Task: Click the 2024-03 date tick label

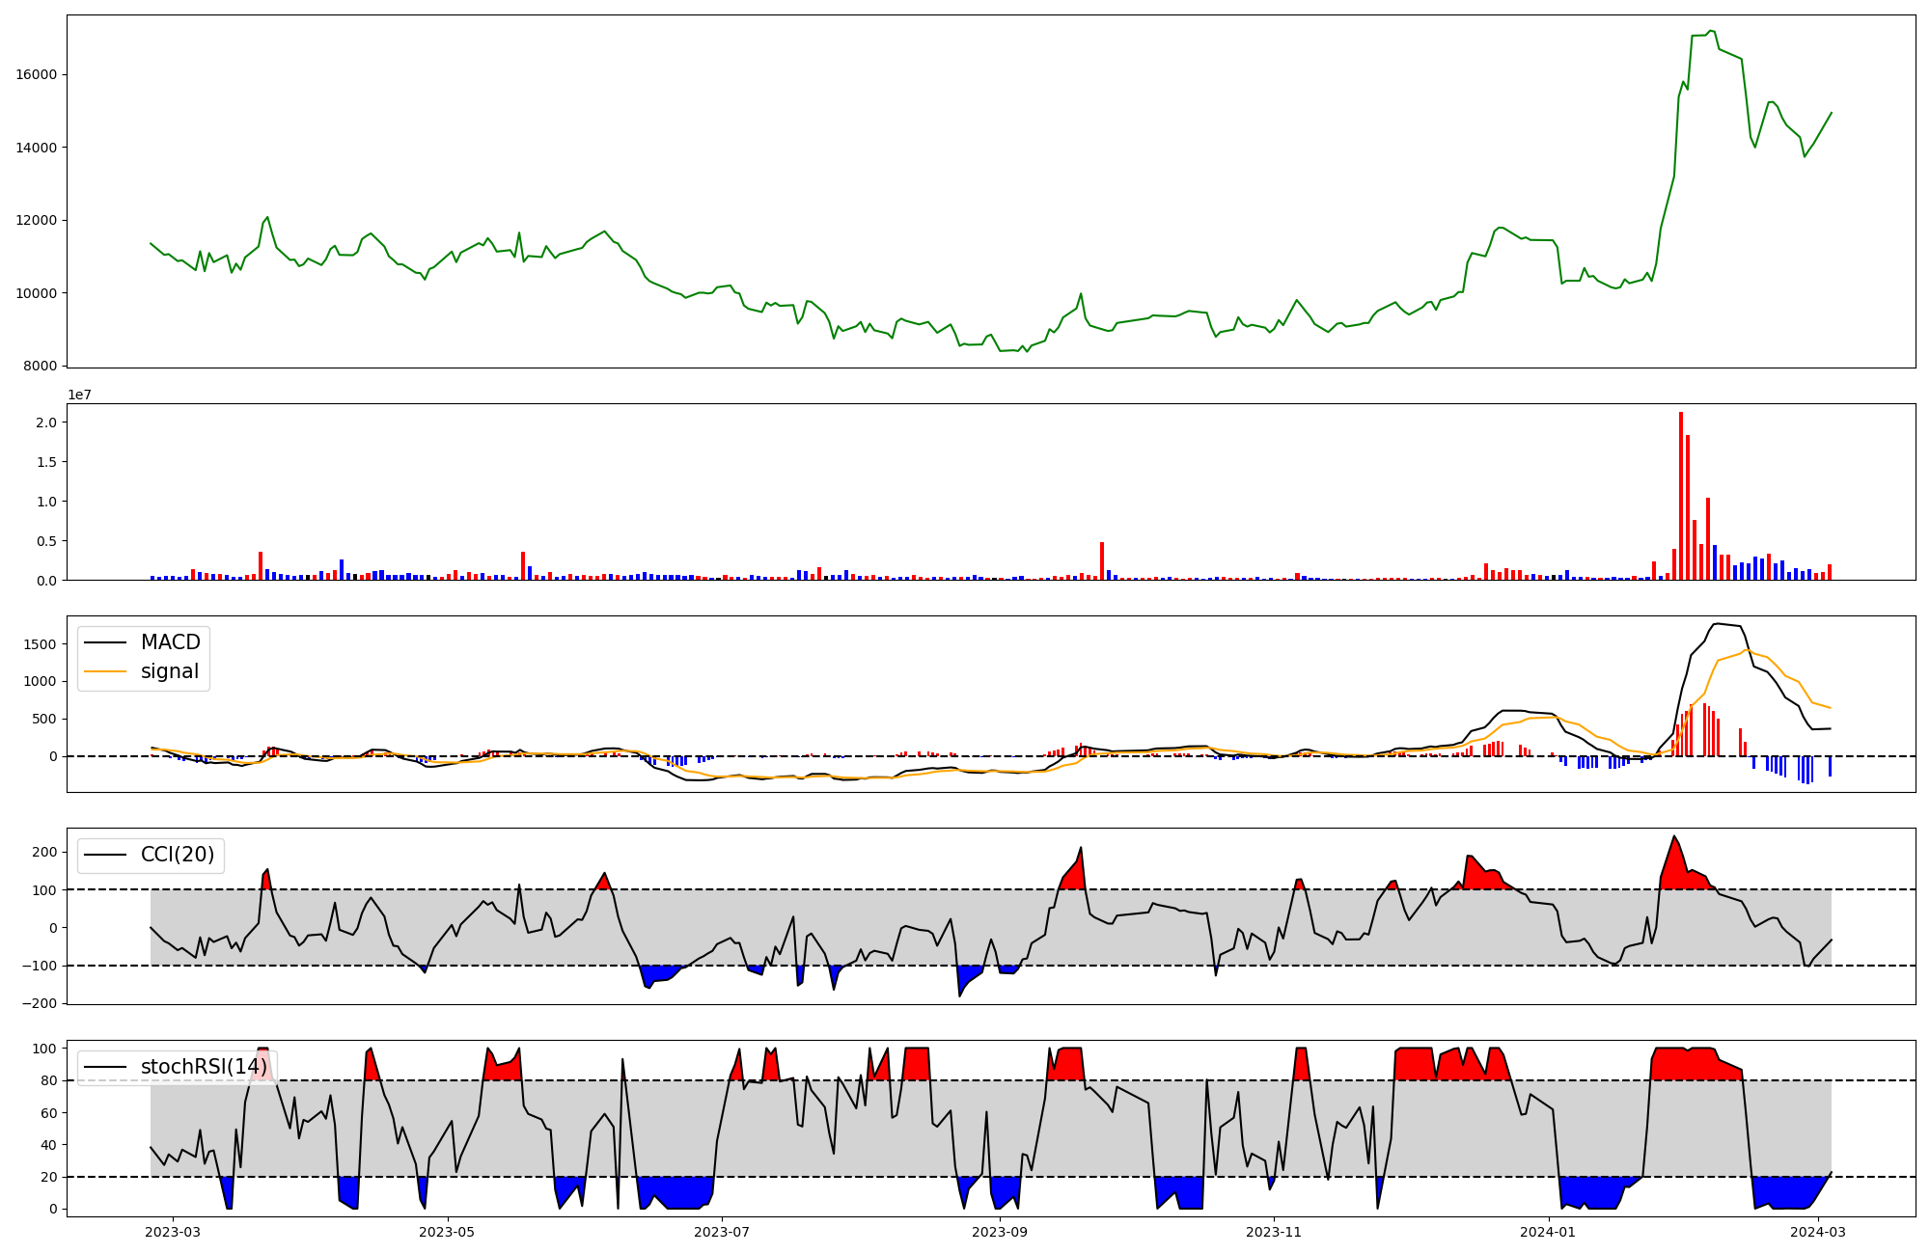Action: 1818,1232
